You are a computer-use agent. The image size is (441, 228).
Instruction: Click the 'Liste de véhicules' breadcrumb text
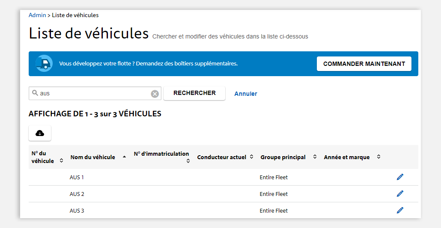[75, 15]
